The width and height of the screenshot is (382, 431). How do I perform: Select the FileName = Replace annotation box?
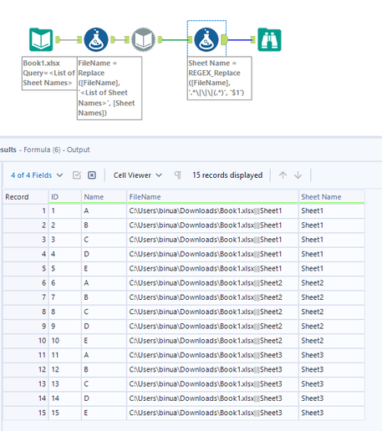click(x=110, y=89)
